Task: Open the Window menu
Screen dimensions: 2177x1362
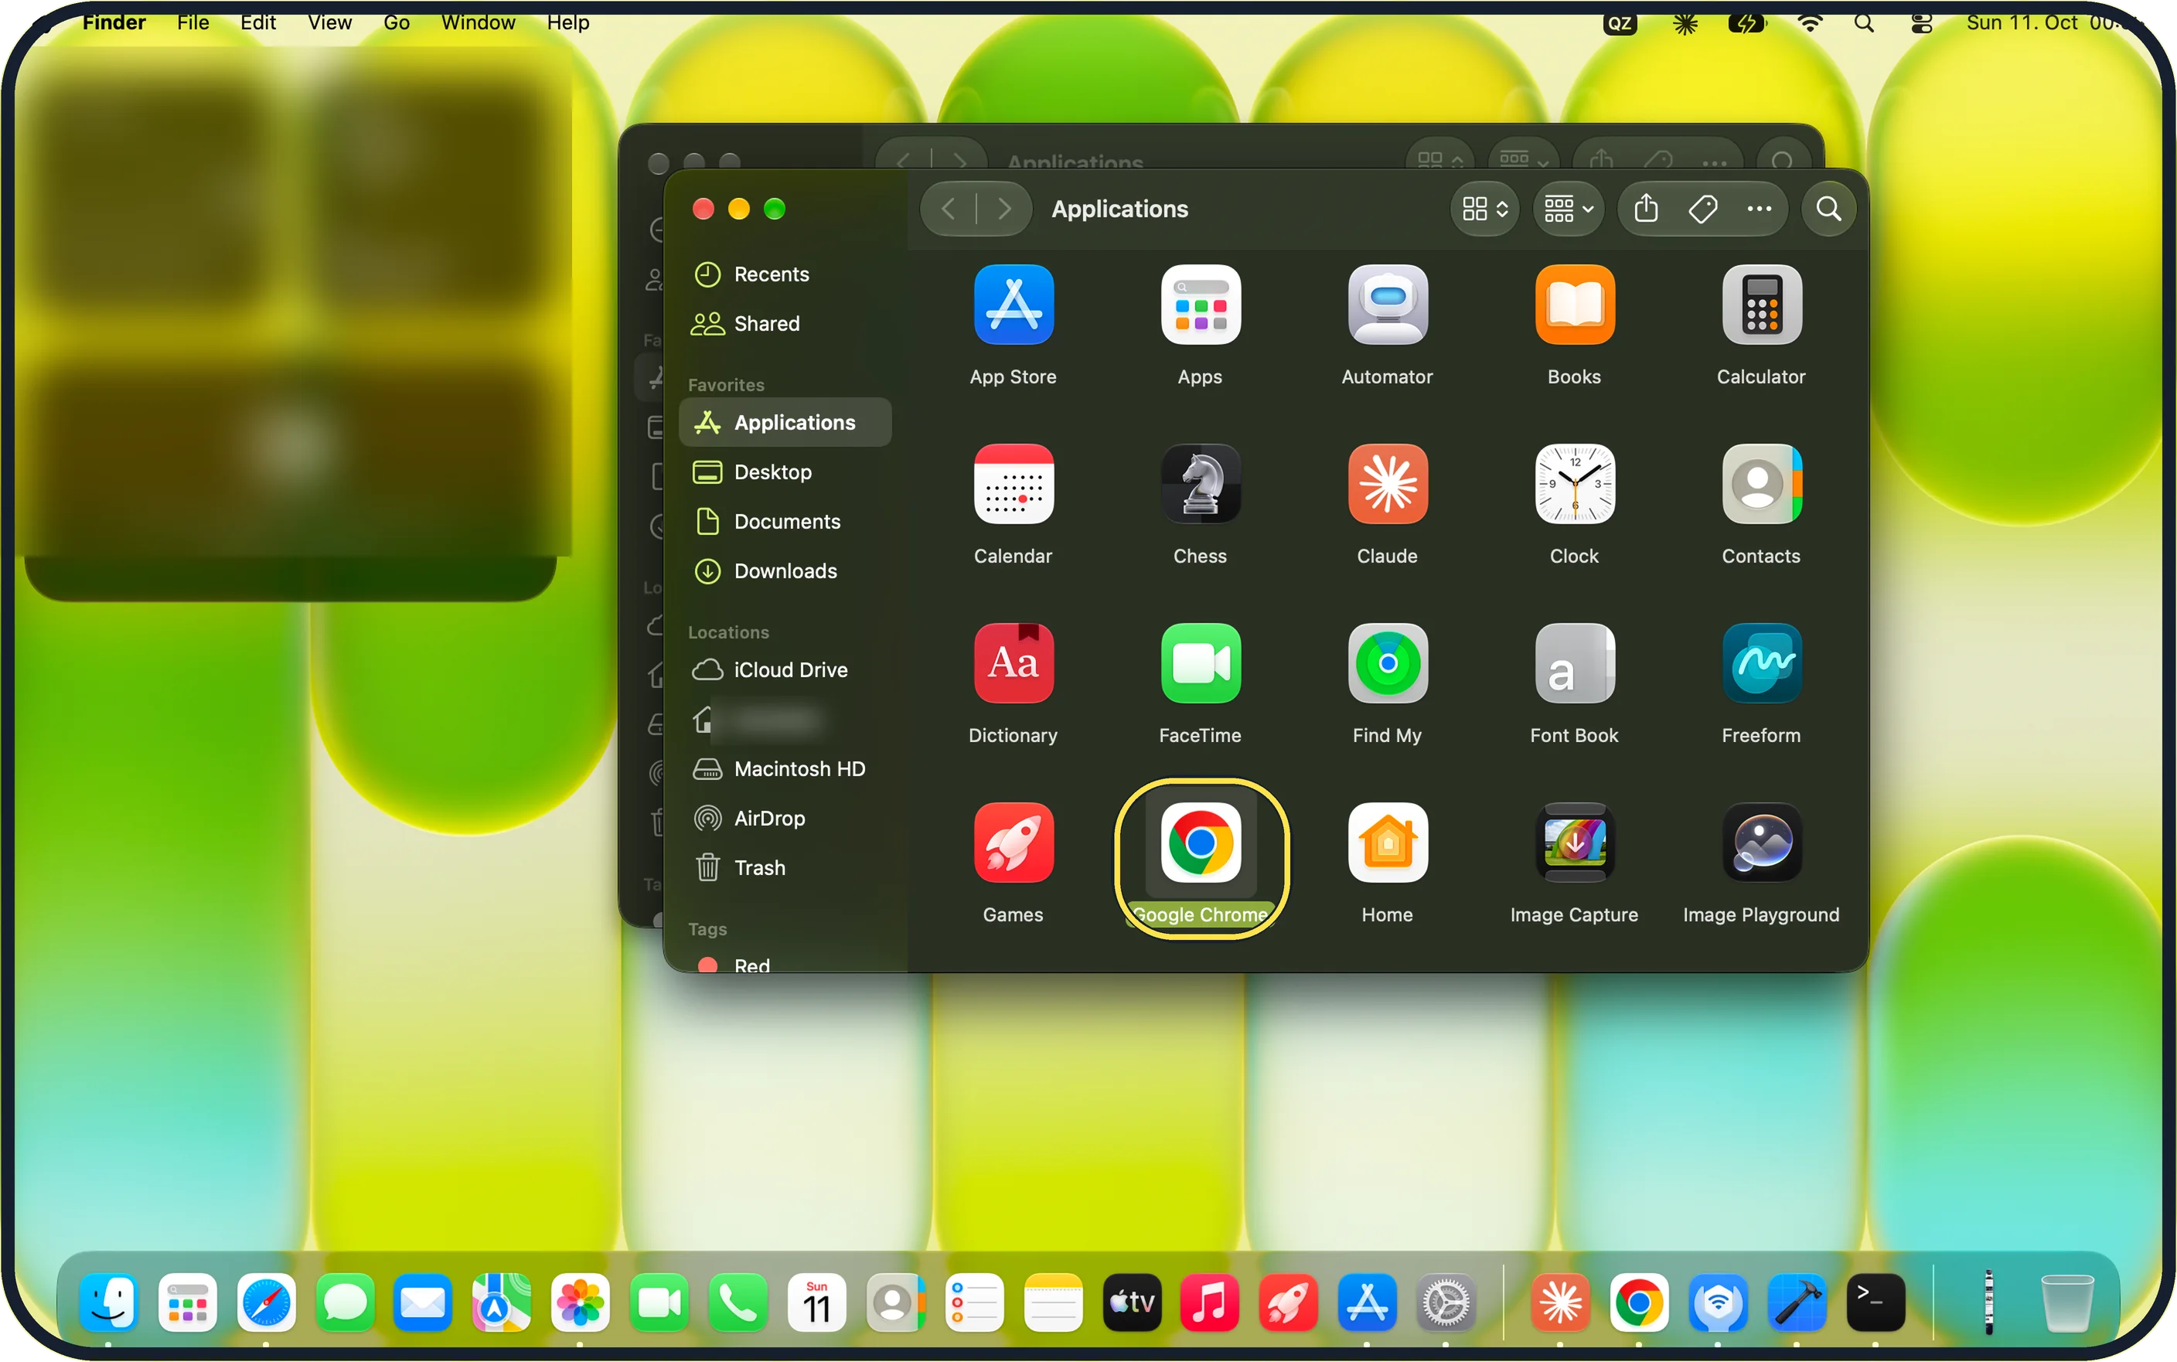Action: 477,22
